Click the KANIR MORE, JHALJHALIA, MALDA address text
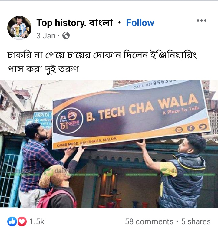 click(x=87, y=142)
